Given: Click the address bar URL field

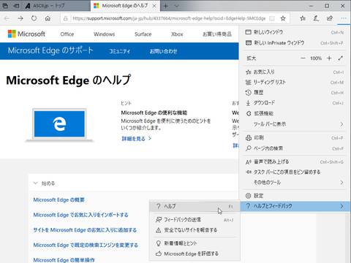Looking at the screenshot, I should pyautogui.click(x=169, y=18).
